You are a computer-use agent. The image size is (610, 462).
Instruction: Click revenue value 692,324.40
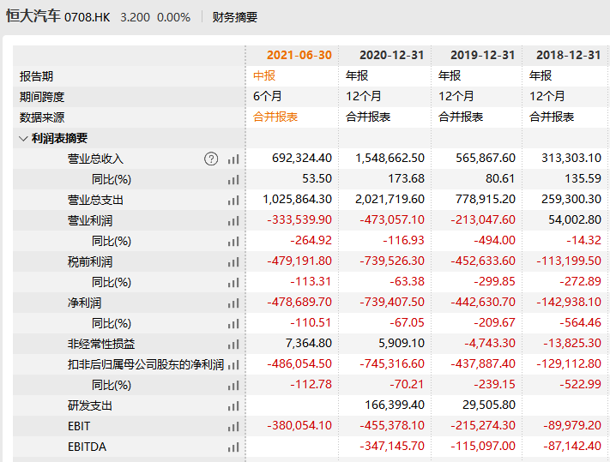pos(302,159)
